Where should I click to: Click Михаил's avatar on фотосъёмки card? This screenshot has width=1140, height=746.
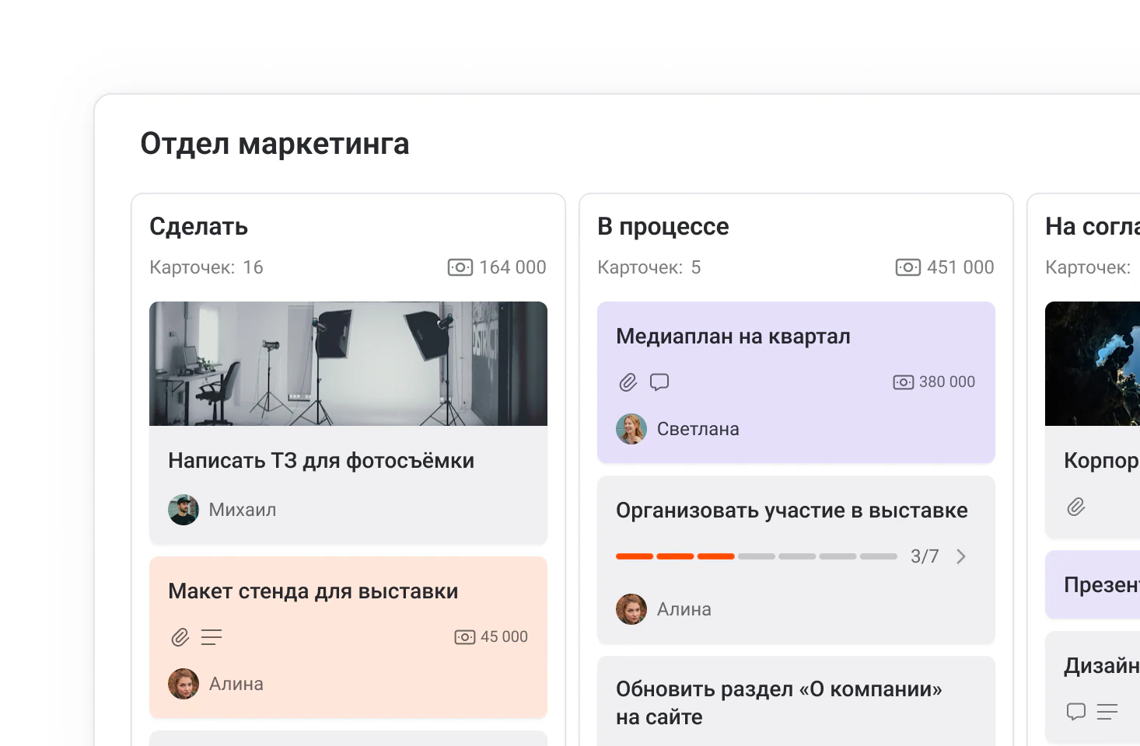coord(184,510)
